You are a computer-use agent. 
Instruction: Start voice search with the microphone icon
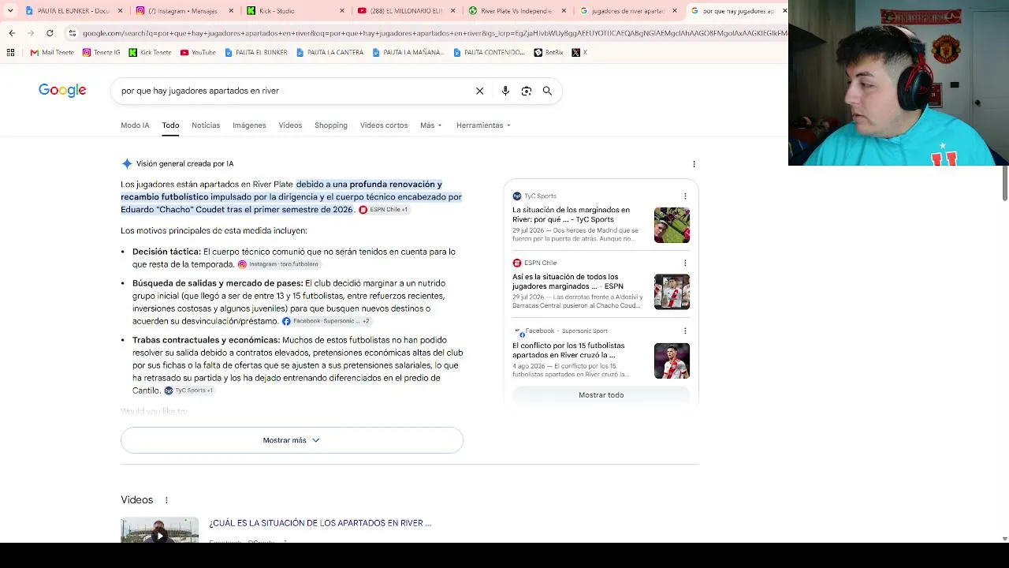pos(505,91)
